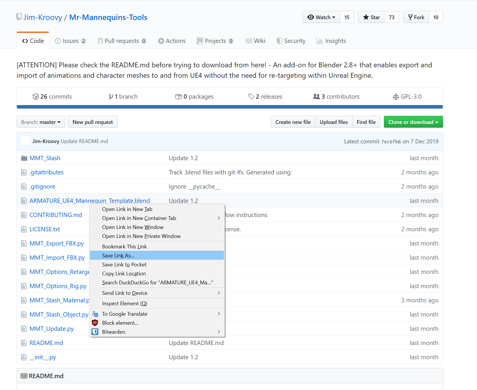Screen dimensions: 477x390
Task: Open the Wiki tab
Action: 255,41
